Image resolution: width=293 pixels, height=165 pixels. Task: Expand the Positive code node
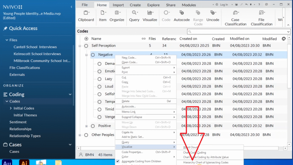click(x=86, y=126)
